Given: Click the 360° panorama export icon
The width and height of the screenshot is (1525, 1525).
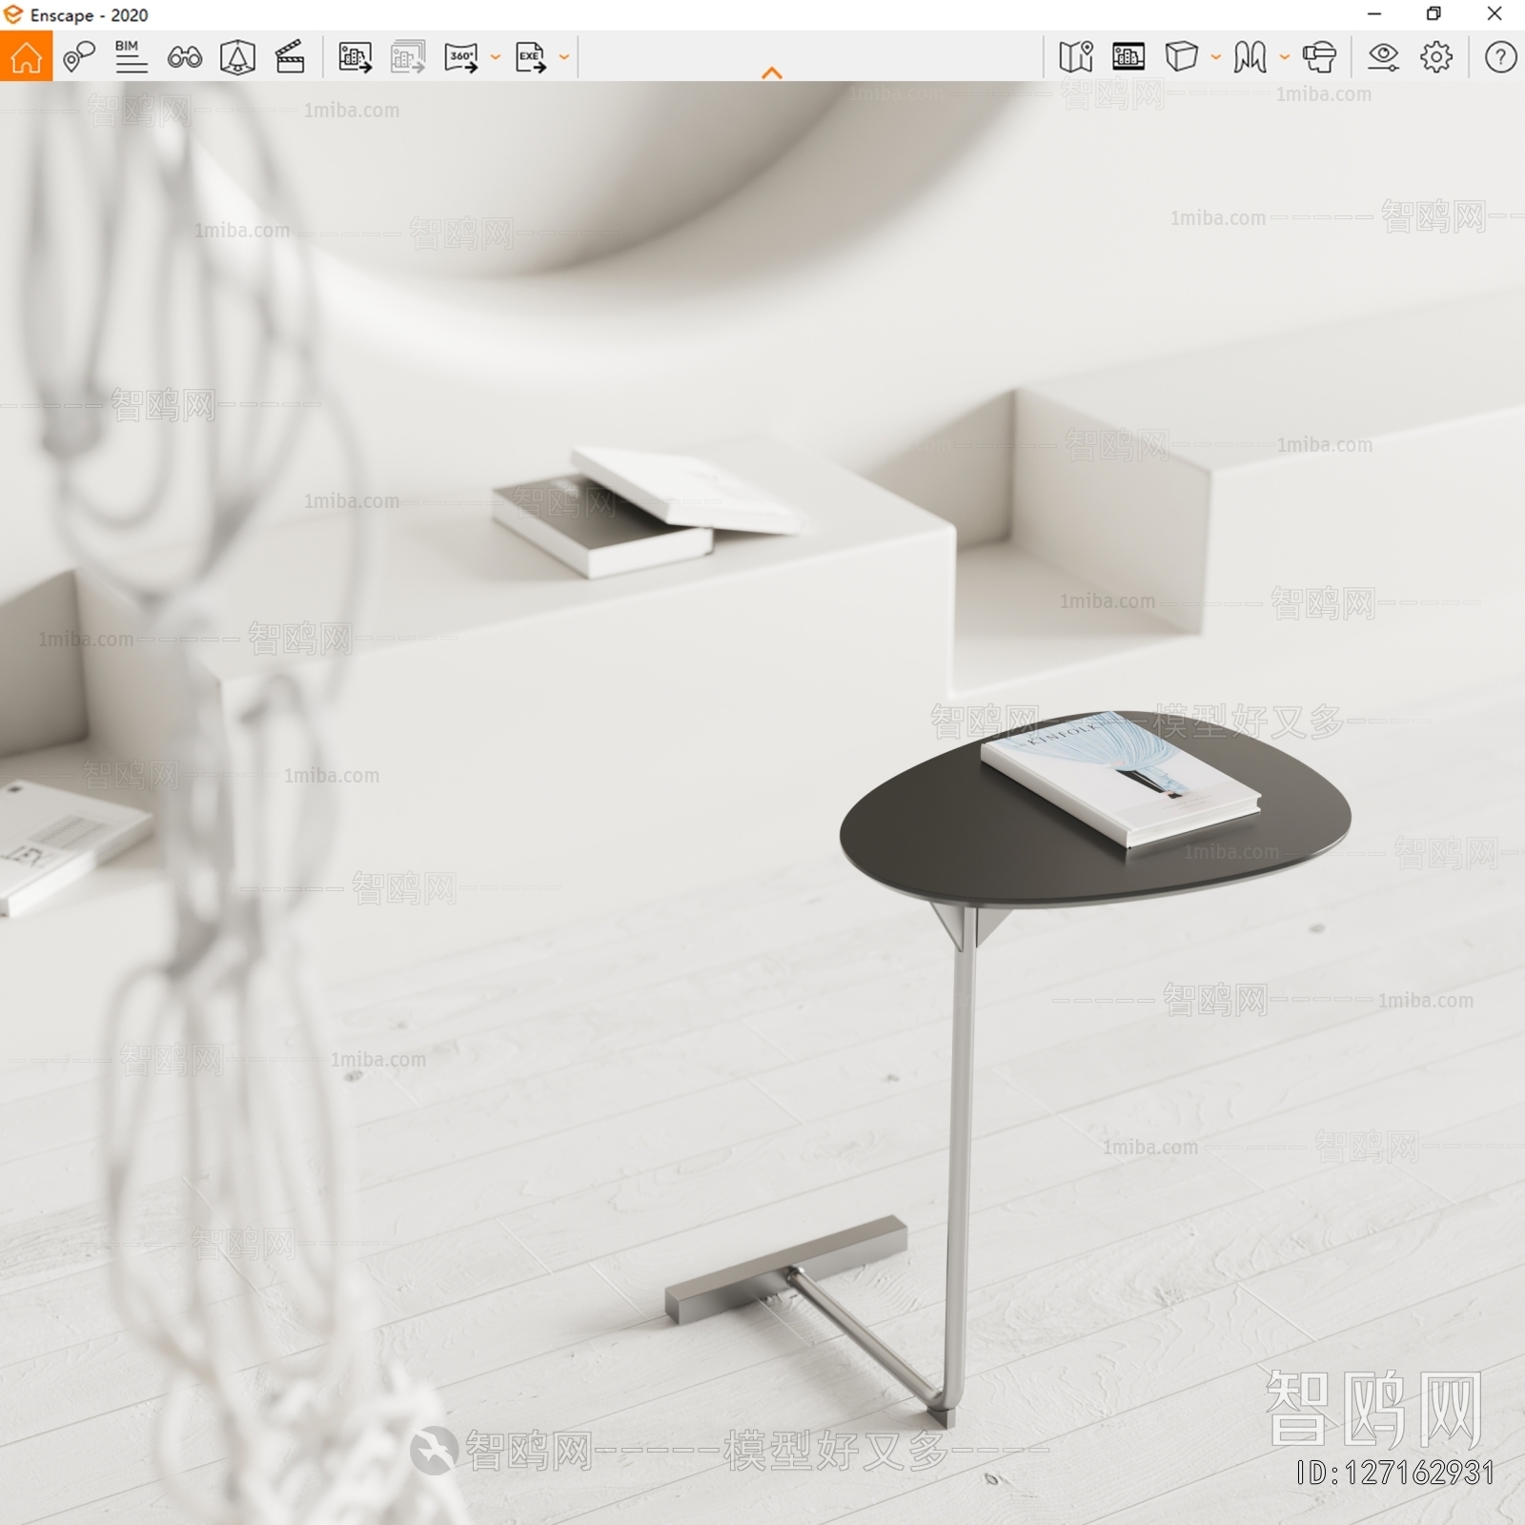Looking at the screenshot, I should 461,57.
